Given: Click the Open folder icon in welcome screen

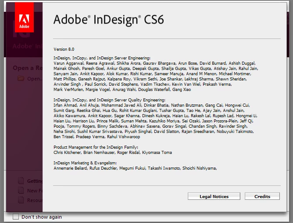Looking at the screenshot, I should 21,78.
